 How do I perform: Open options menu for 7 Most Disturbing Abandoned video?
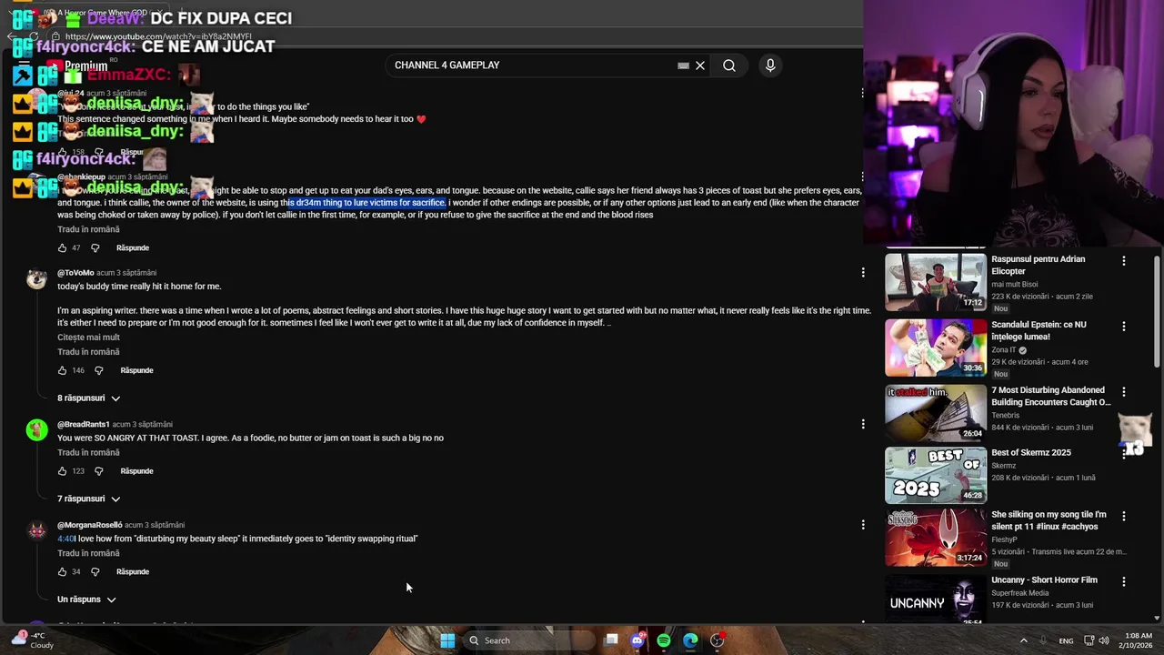click(1124, 392)
